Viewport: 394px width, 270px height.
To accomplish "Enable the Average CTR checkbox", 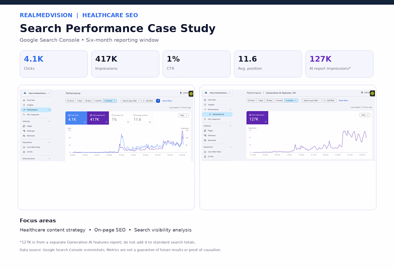I will click(x=113, y=115).
